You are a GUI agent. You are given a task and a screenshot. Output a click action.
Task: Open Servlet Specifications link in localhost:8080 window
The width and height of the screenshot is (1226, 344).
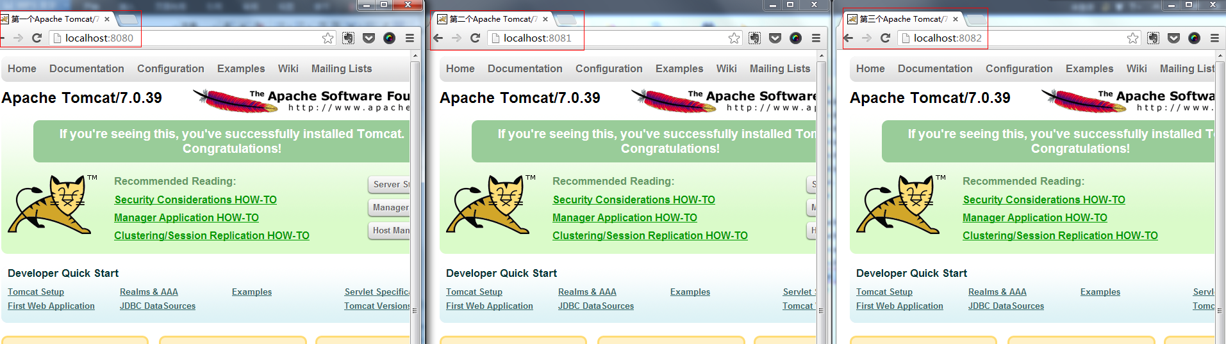[x=377, y=292]
